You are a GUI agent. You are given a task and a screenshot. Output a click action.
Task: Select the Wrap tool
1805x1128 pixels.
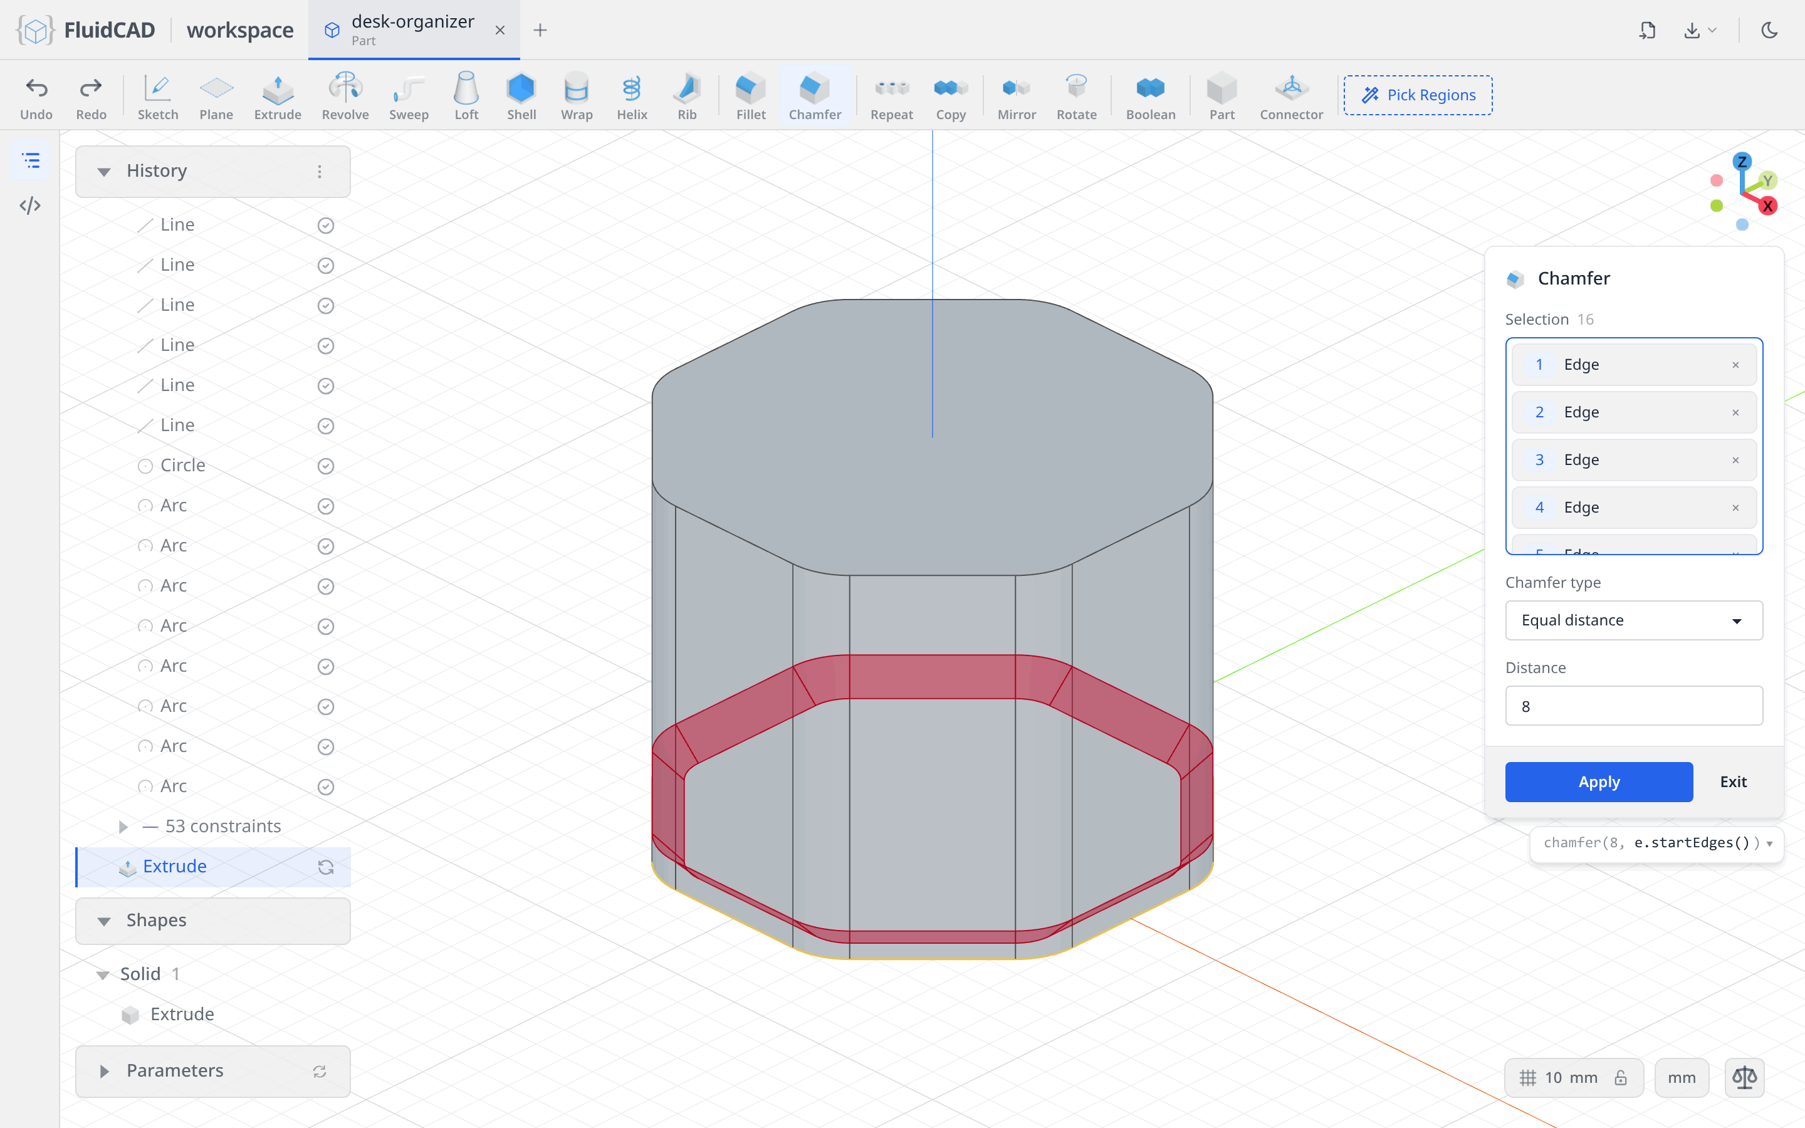(577, 97)
